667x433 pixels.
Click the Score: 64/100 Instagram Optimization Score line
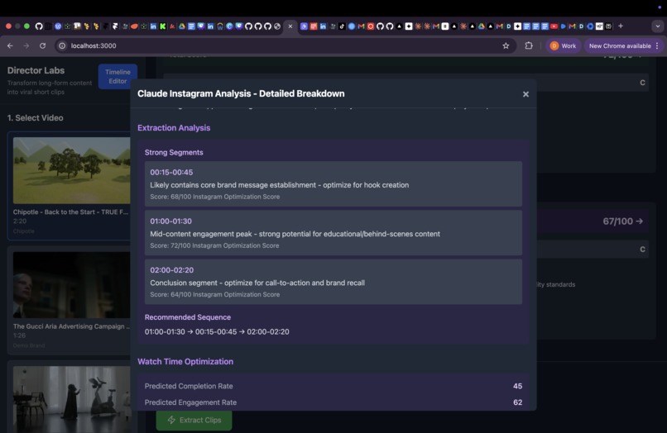215,294
